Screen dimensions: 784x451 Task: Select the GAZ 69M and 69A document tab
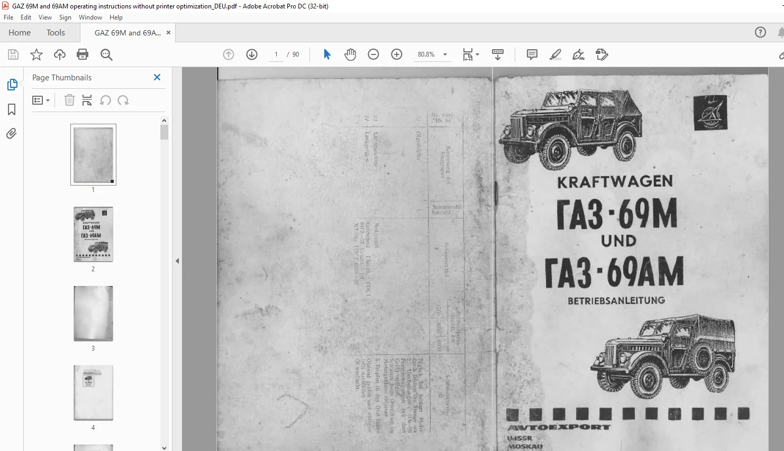pyautogui.click(x=127, y=32)
